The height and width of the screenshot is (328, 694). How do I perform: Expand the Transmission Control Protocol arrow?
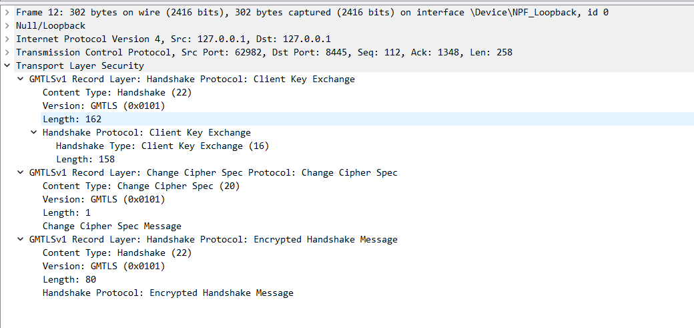click(7, 52)
